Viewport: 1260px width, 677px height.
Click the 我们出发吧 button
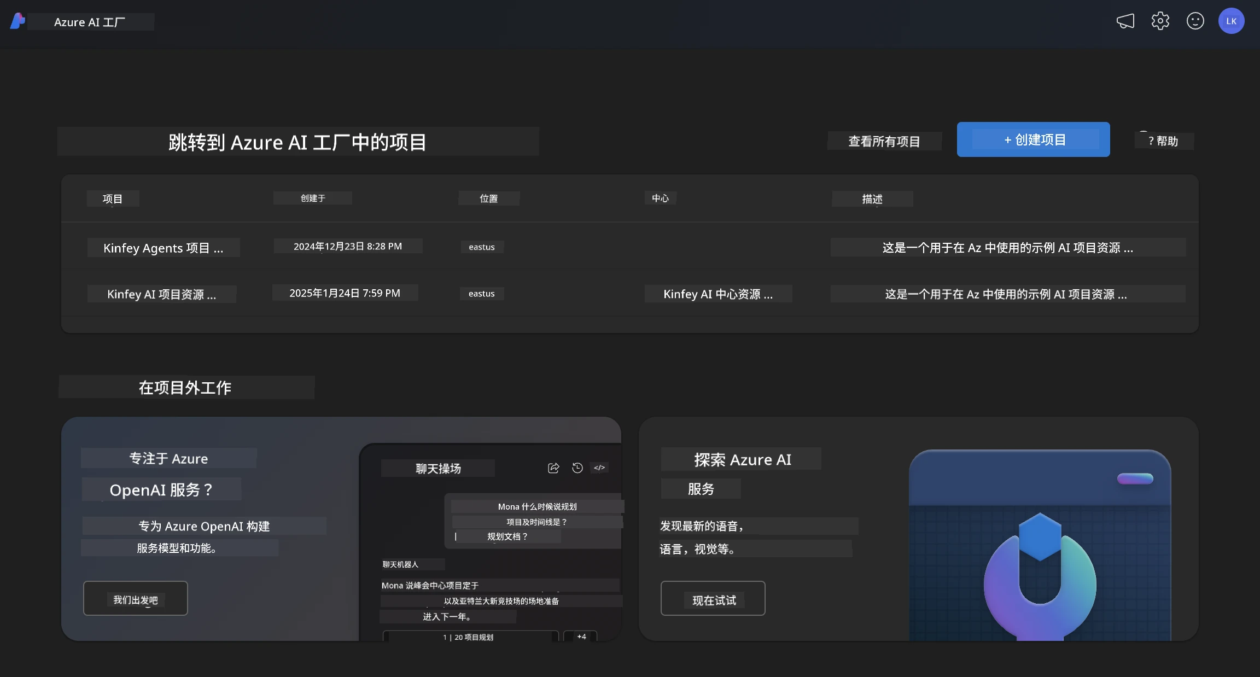136,598
